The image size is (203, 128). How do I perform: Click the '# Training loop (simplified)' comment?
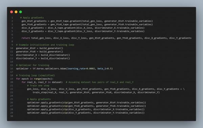tap(35, 75)
